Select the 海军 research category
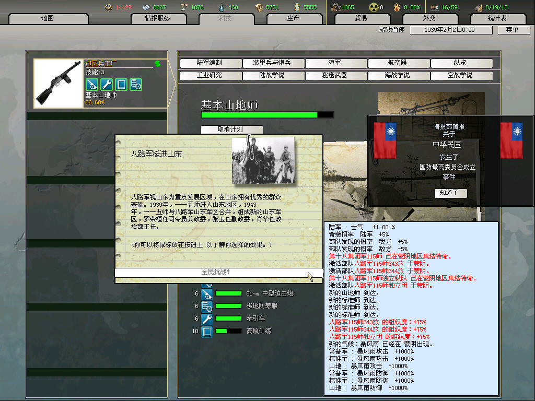Viewport: 535px width, 401px height. tap(336, 63)
